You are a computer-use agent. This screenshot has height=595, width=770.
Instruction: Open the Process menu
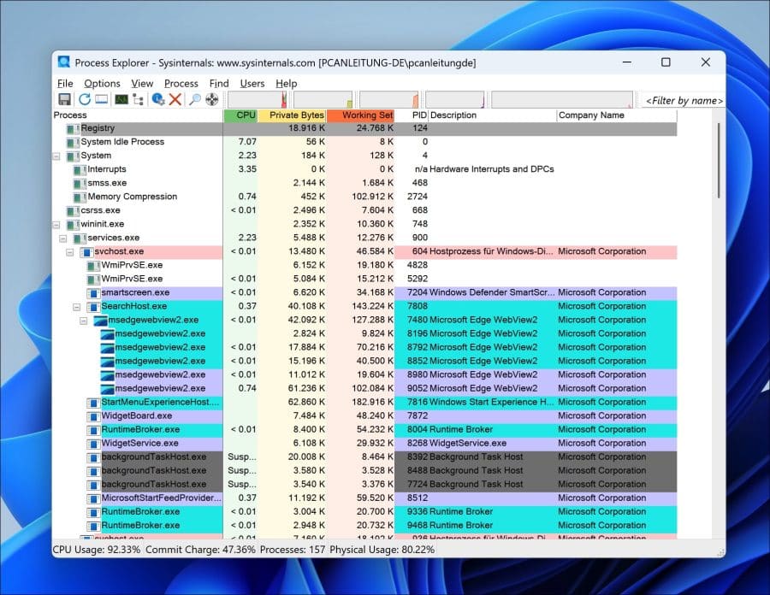181,83
